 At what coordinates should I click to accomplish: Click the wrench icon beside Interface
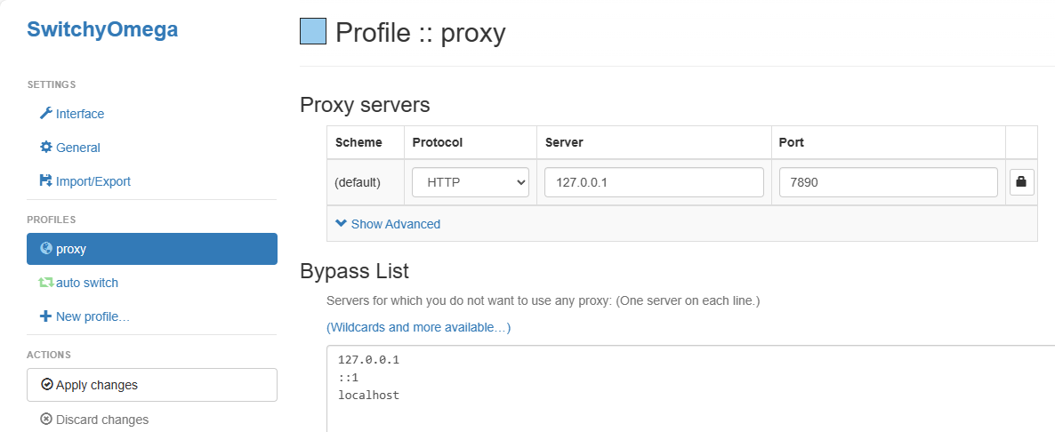tap(46, 114)
